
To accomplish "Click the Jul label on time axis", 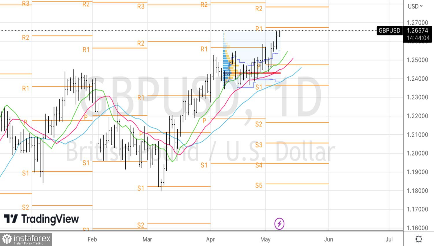I will click(389, 239).
